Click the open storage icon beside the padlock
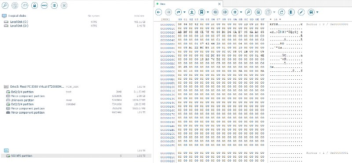 click(25, 5)
